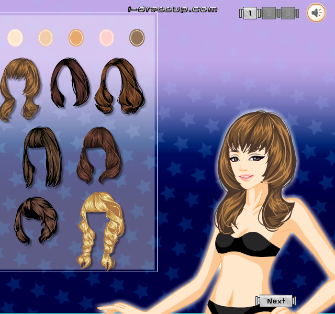Pick the auburn curled bob with bangs
This screenshot has height=314, width=335.
(99, 155)
